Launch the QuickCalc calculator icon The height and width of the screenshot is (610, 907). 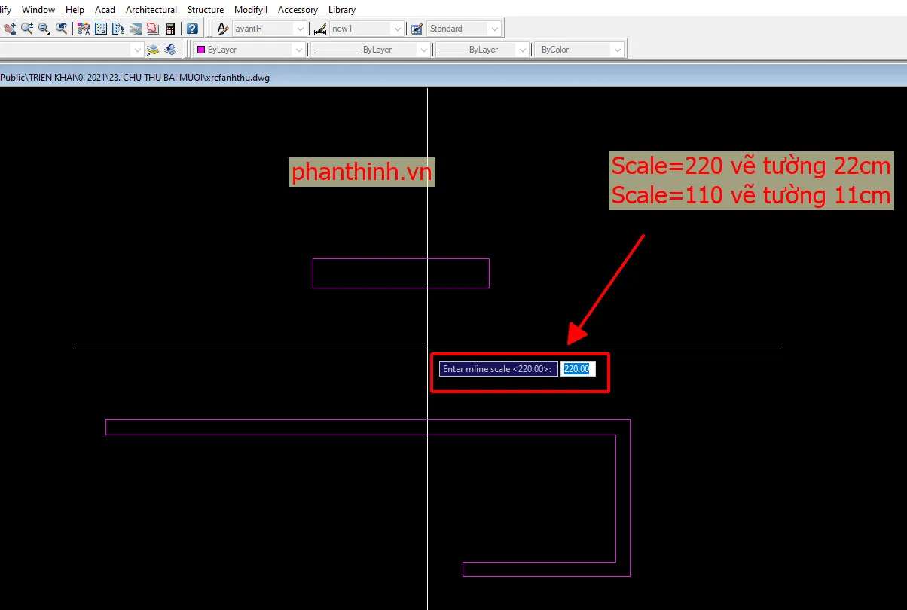coord(170,29)
